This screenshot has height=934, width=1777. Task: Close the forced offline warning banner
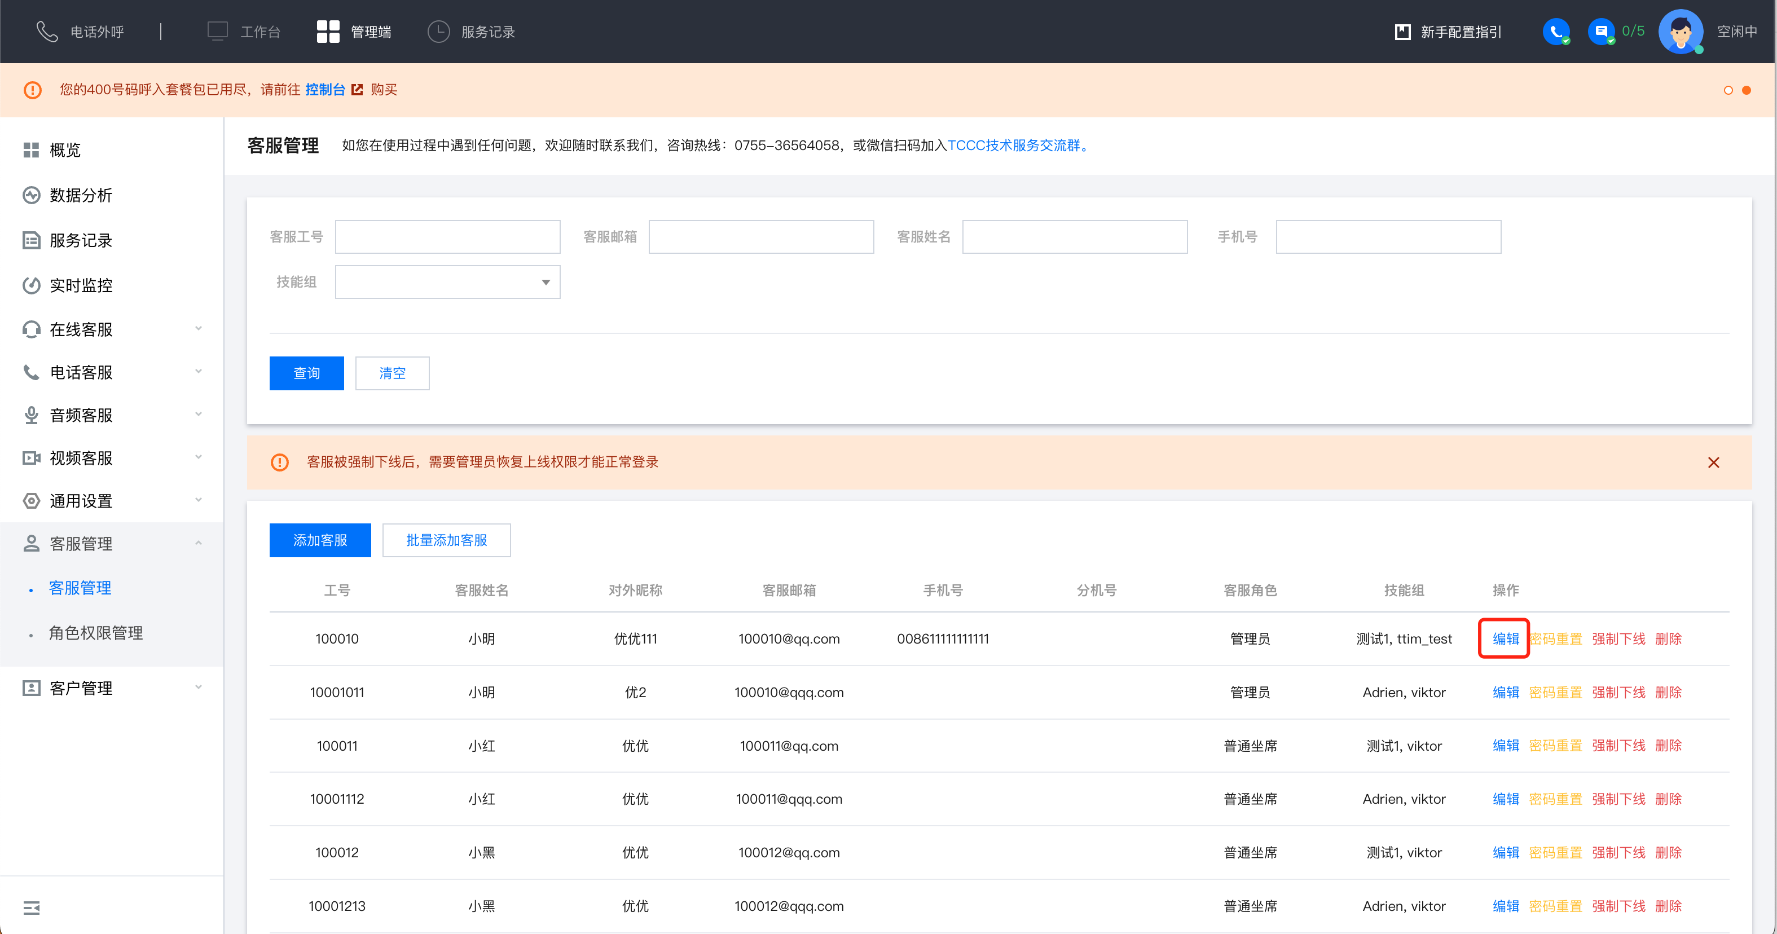click(1713, 462)
